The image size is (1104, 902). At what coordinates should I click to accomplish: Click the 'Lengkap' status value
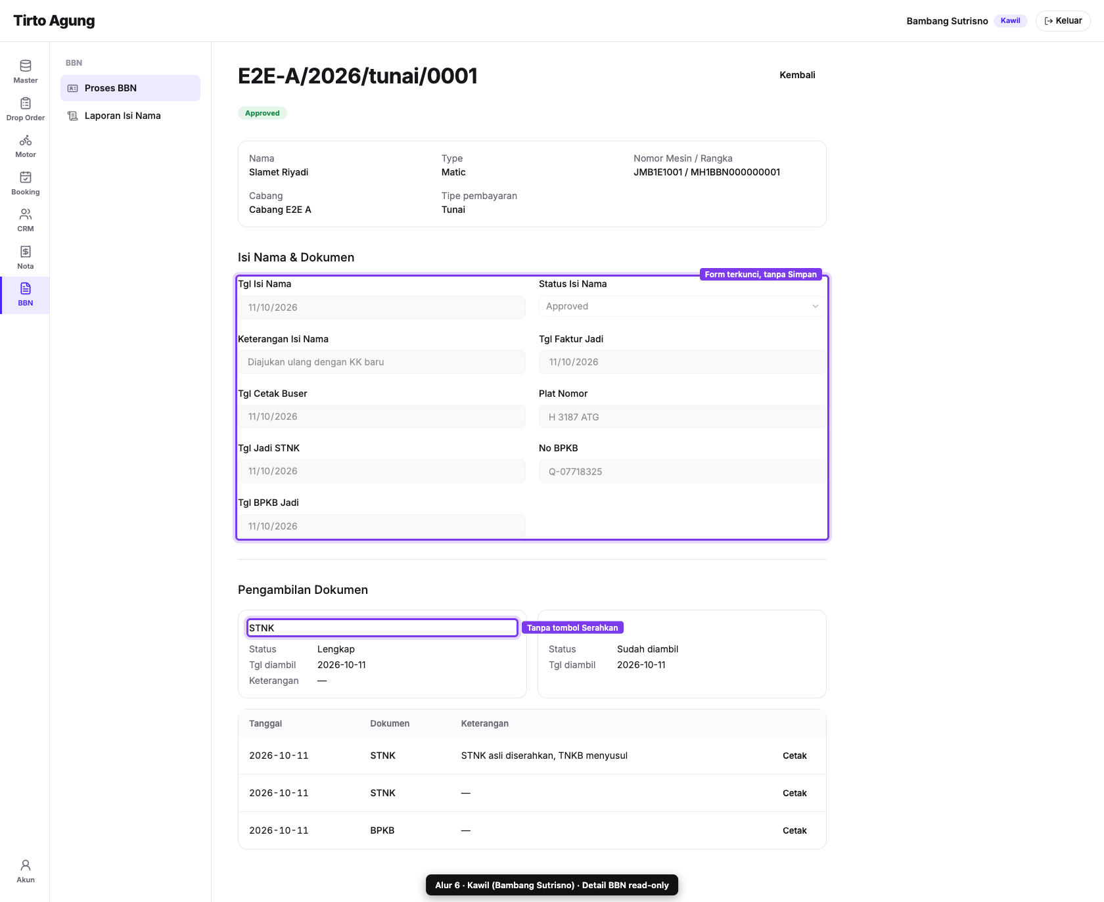click(x=336, y=649)
